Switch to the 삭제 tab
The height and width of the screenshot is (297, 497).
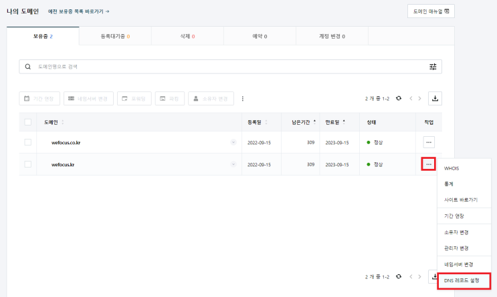pyautogui.click(x=187, y=36)
